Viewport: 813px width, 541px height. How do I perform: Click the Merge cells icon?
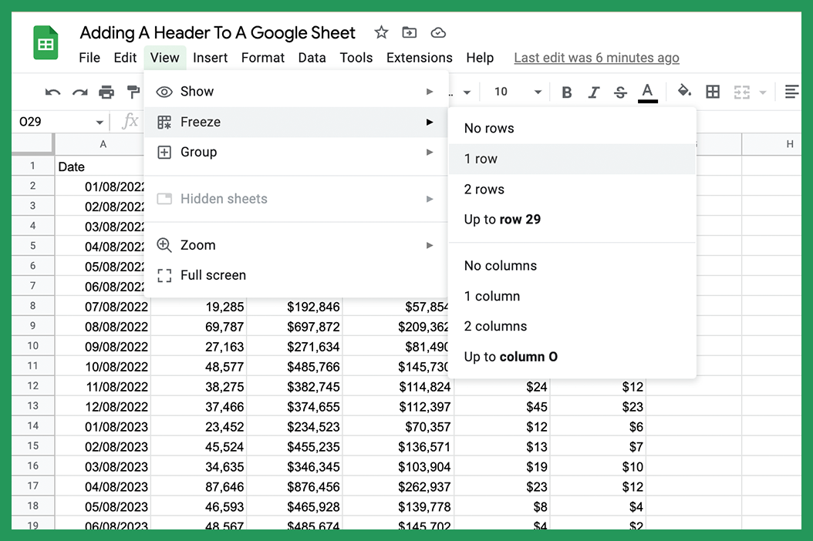742,92
